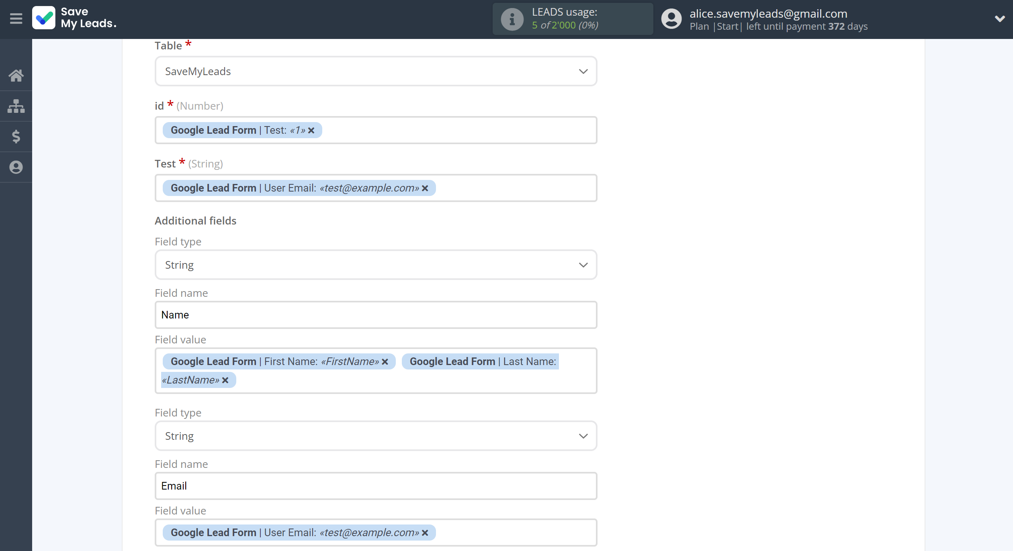Open the connections sitemap icon
1013x551 pixels.
[x=16, y=106]
